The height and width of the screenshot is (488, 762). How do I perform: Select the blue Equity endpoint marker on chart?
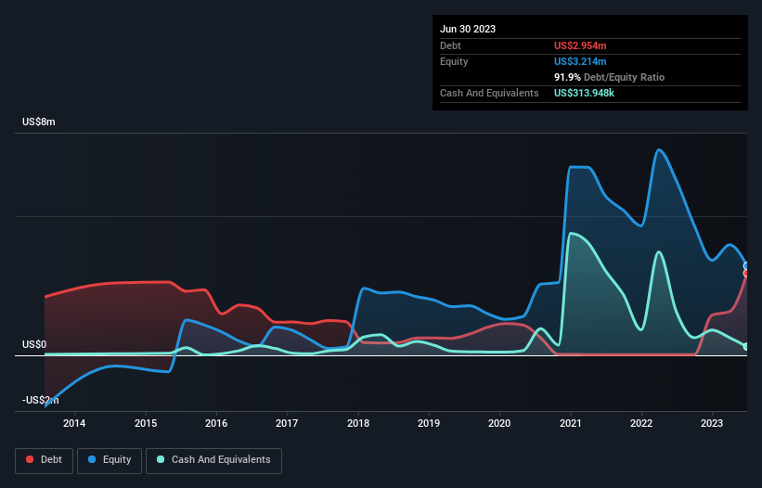point(746,265)
